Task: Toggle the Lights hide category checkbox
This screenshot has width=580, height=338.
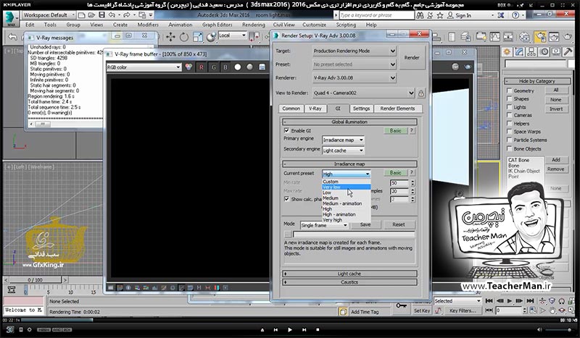Action: 510,107
